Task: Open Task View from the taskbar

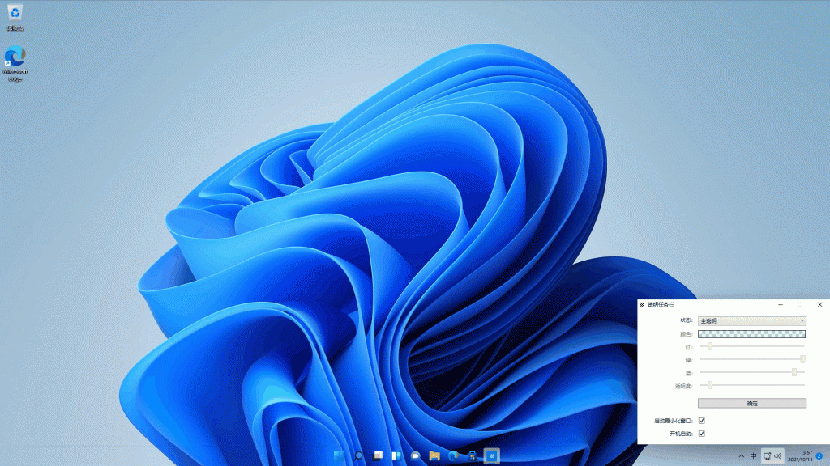Action: pos(377,456)
